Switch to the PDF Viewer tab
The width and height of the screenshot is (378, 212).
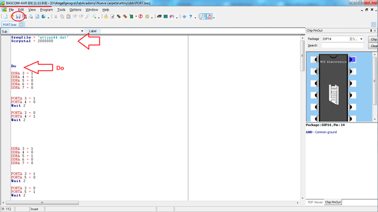(x=315, y=203)
